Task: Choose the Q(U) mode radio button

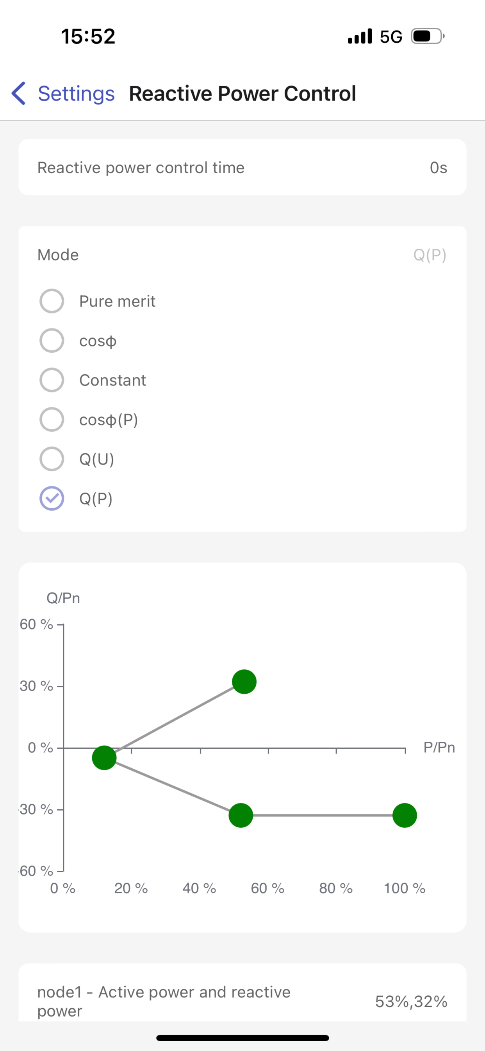Action: click(x=52, y=459)
